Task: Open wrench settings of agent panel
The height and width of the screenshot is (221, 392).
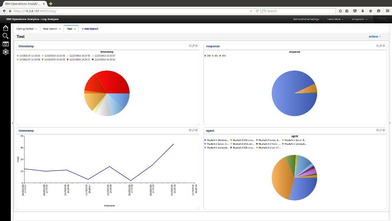Action: (x=380, y=130)
